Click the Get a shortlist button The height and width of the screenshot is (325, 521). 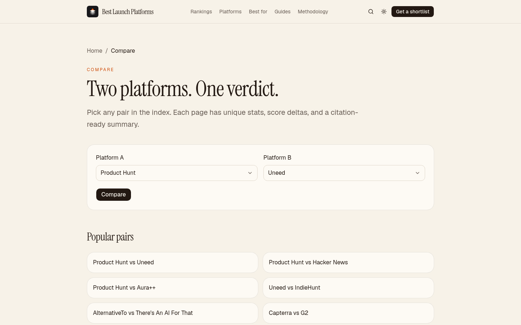click(412, 12)
